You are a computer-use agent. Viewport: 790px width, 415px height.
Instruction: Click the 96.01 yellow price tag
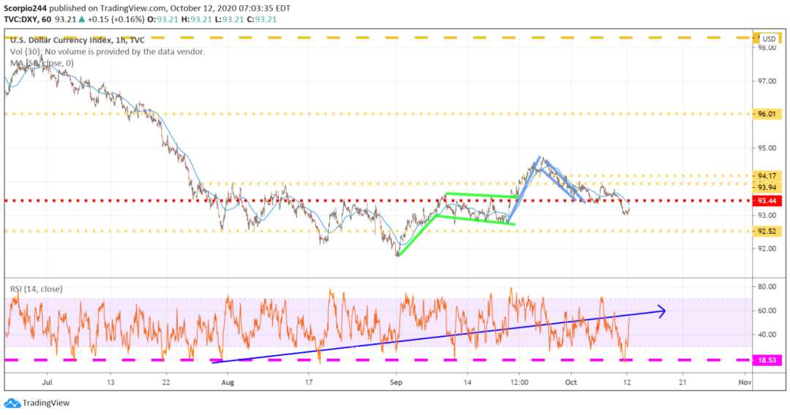click(767, 114)
